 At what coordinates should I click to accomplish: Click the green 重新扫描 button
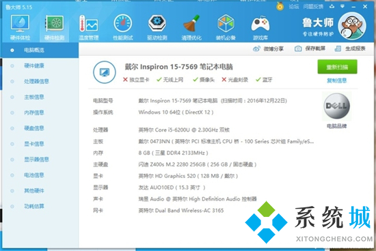tap(337, 67)
